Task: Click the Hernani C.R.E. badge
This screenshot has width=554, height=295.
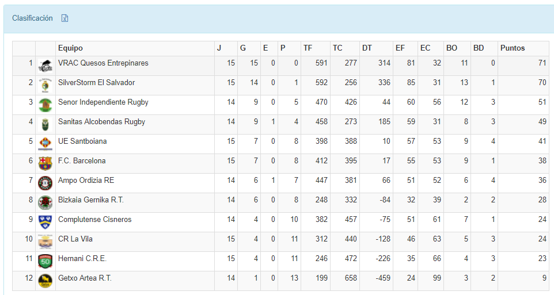Action: [x=45, y=261]
